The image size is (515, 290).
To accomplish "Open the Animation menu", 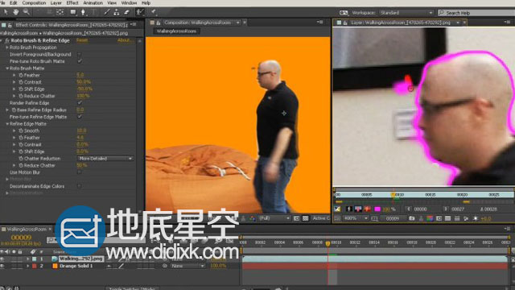I will 93,3.
